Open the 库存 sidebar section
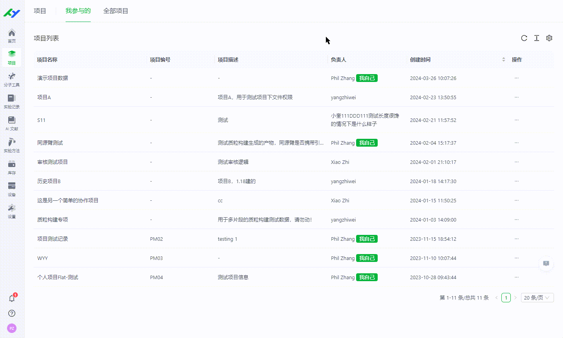The width and height of the screenshot is (563, 338). tap(11, 167)
